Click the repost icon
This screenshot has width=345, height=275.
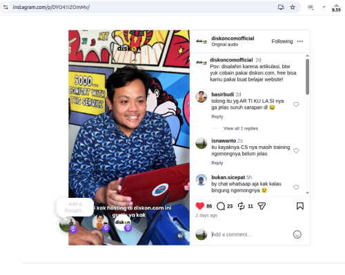tap(241, 206)
